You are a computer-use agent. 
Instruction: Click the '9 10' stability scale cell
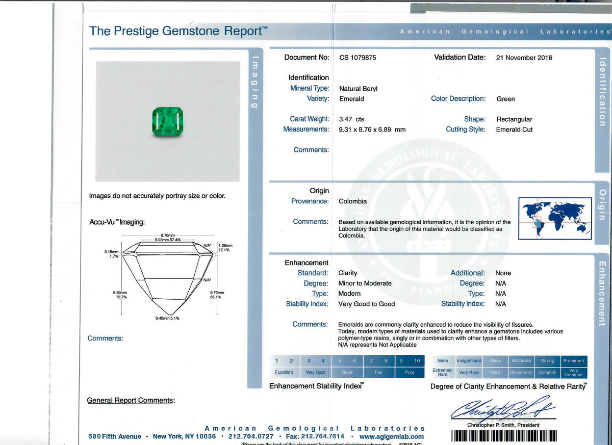tap(410, 361)
